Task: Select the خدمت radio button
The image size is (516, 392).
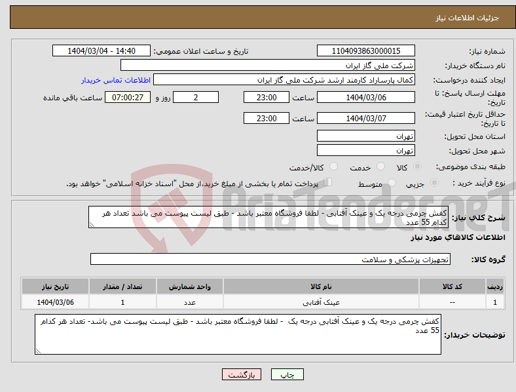Action: click(380, 167)
